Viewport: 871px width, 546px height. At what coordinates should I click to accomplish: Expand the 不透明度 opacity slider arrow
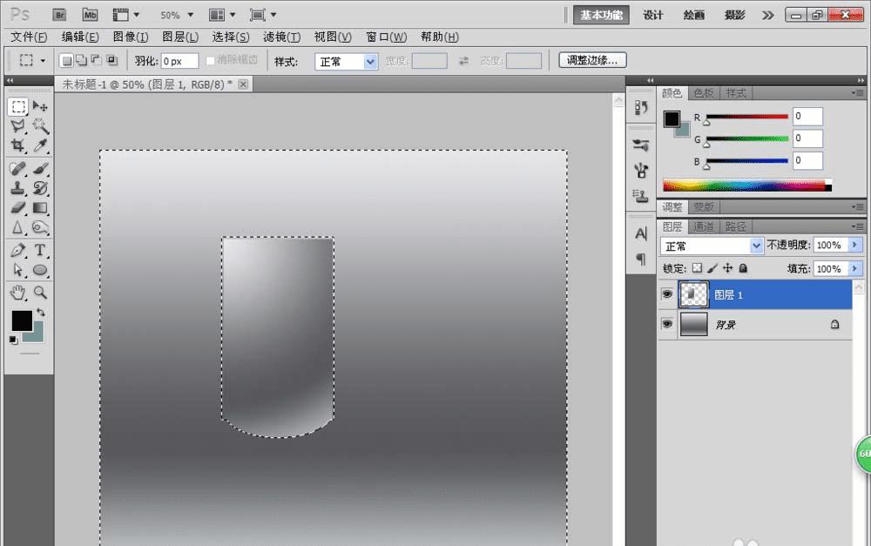[854, 246]
